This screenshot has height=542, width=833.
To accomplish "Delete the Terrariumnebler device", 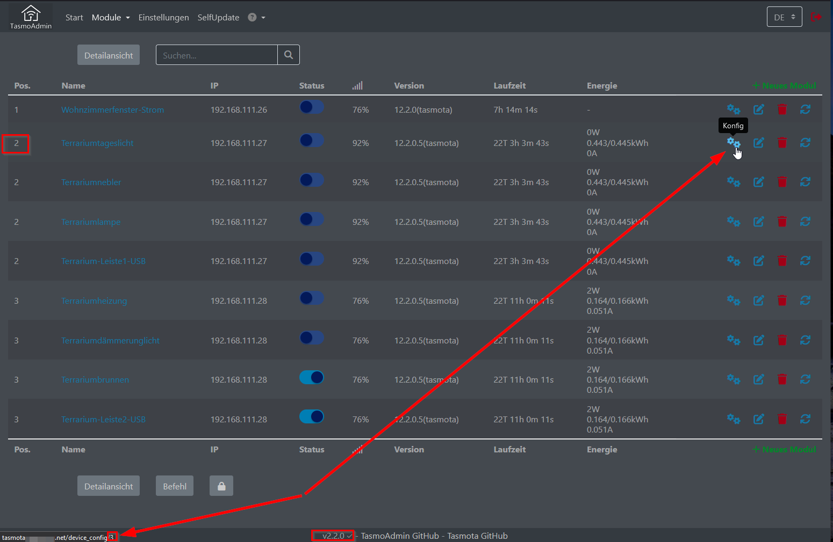I will (x=782, y=182).
